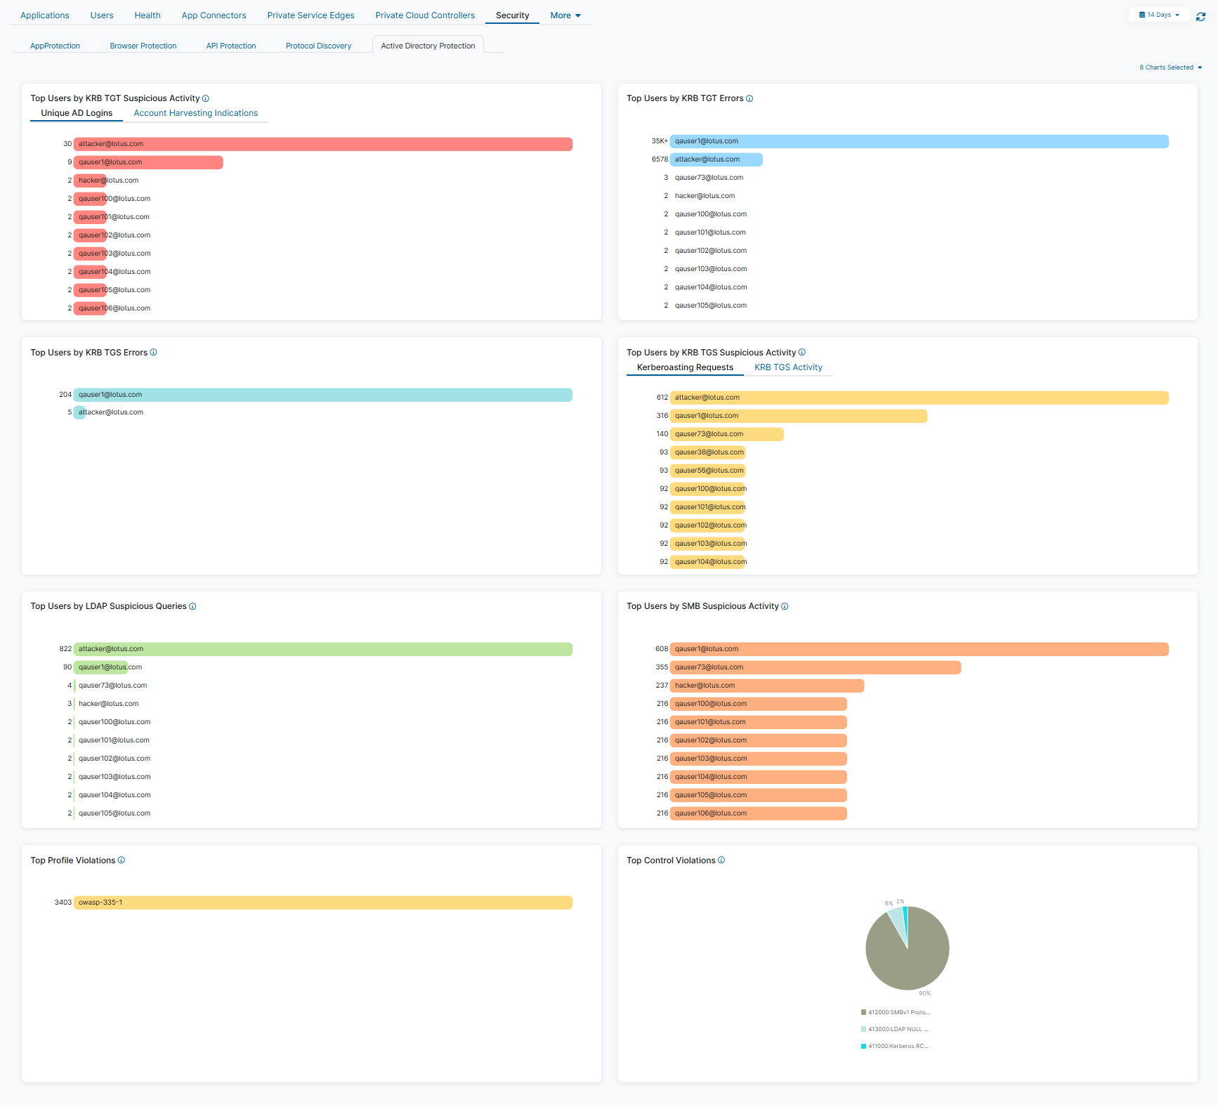1218x1107 pixels.
Task: Click info icon beside KRB TGS Suspicious Activity
Action: 802,353
